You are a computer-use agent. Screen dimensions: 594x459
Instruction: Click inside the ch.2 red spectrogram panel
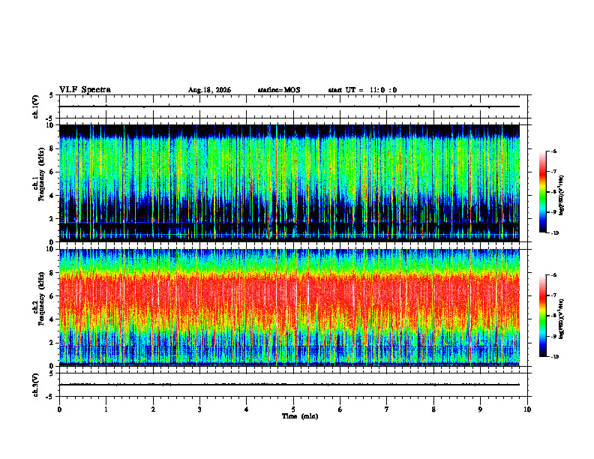[289, 307]
